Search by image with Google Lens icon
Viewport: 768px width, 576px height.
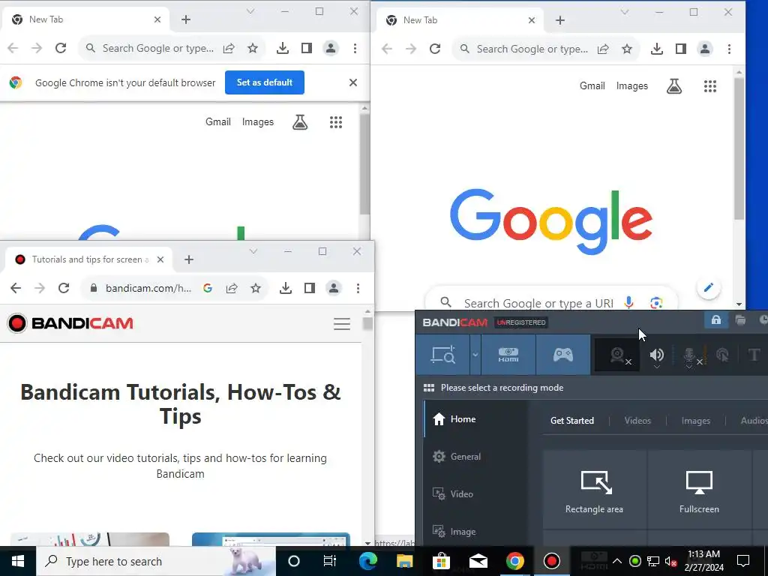click(x=656, y=303)
